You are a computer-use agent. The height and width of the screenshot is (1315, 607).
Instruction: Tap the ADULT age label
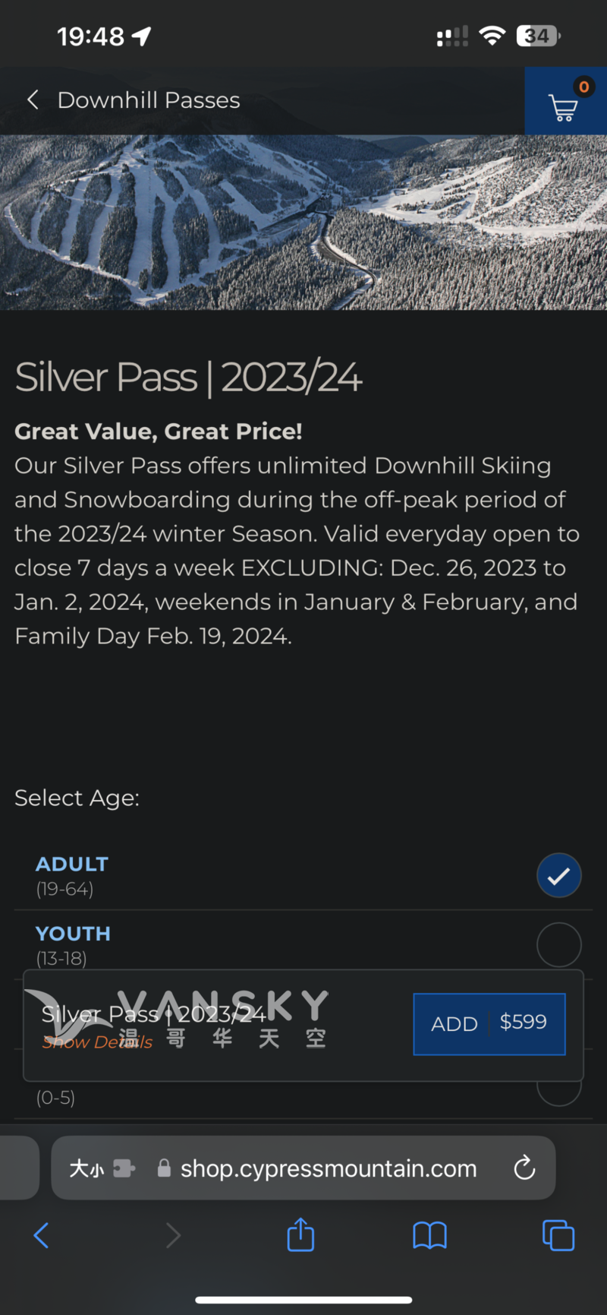(72, 864)
